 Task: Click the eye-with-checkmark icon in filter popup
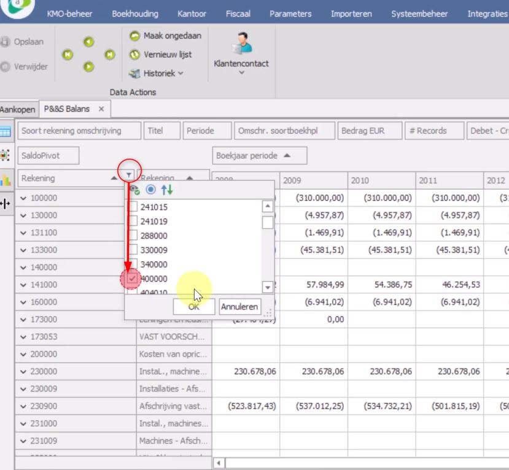coord(134,190)
